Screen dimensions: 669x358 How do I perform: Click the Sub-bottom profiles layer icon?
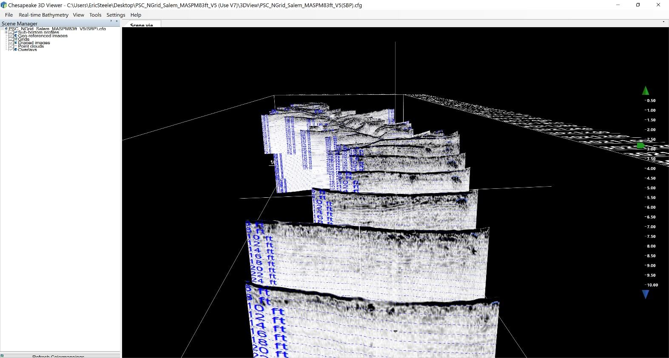[16, 32]
